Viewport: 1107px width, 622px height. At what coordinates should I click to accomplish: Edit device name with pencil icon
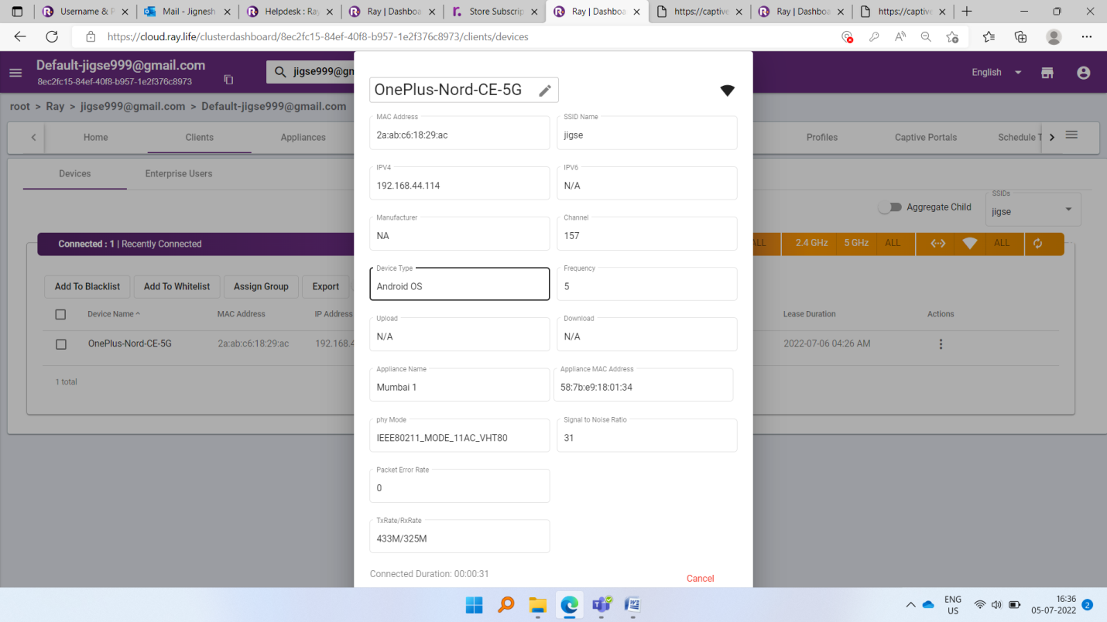(545, 91)
